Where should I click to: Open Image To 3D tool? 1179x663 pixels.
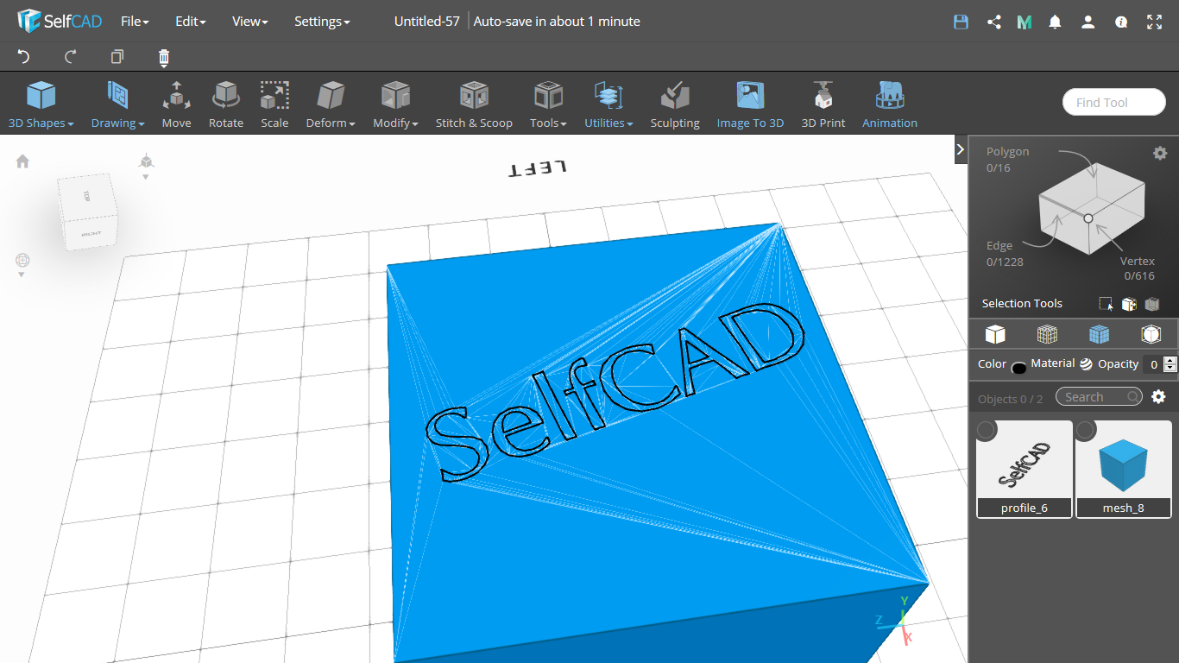[750, 105]
